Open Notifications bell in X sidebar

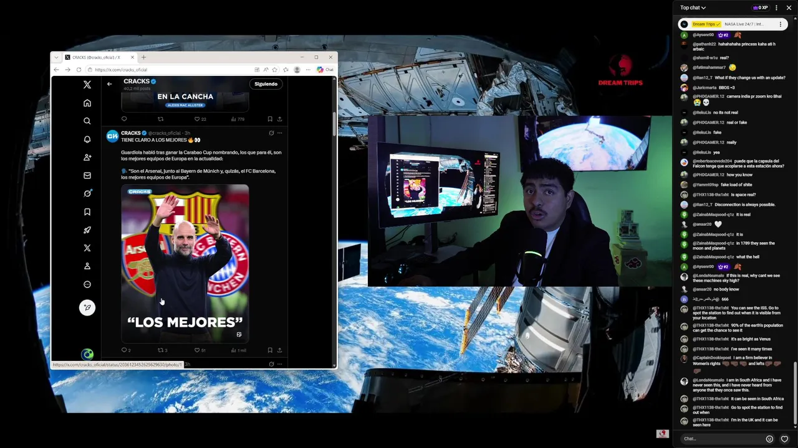[x=87, y=139]
